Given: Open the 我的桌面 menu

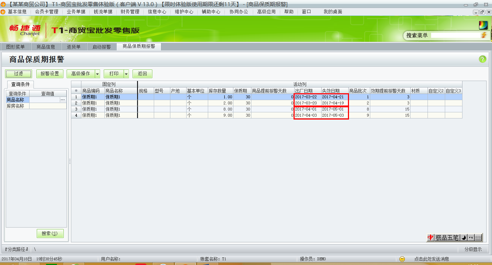Looking at the screenshot, I should tap(333, 12).
